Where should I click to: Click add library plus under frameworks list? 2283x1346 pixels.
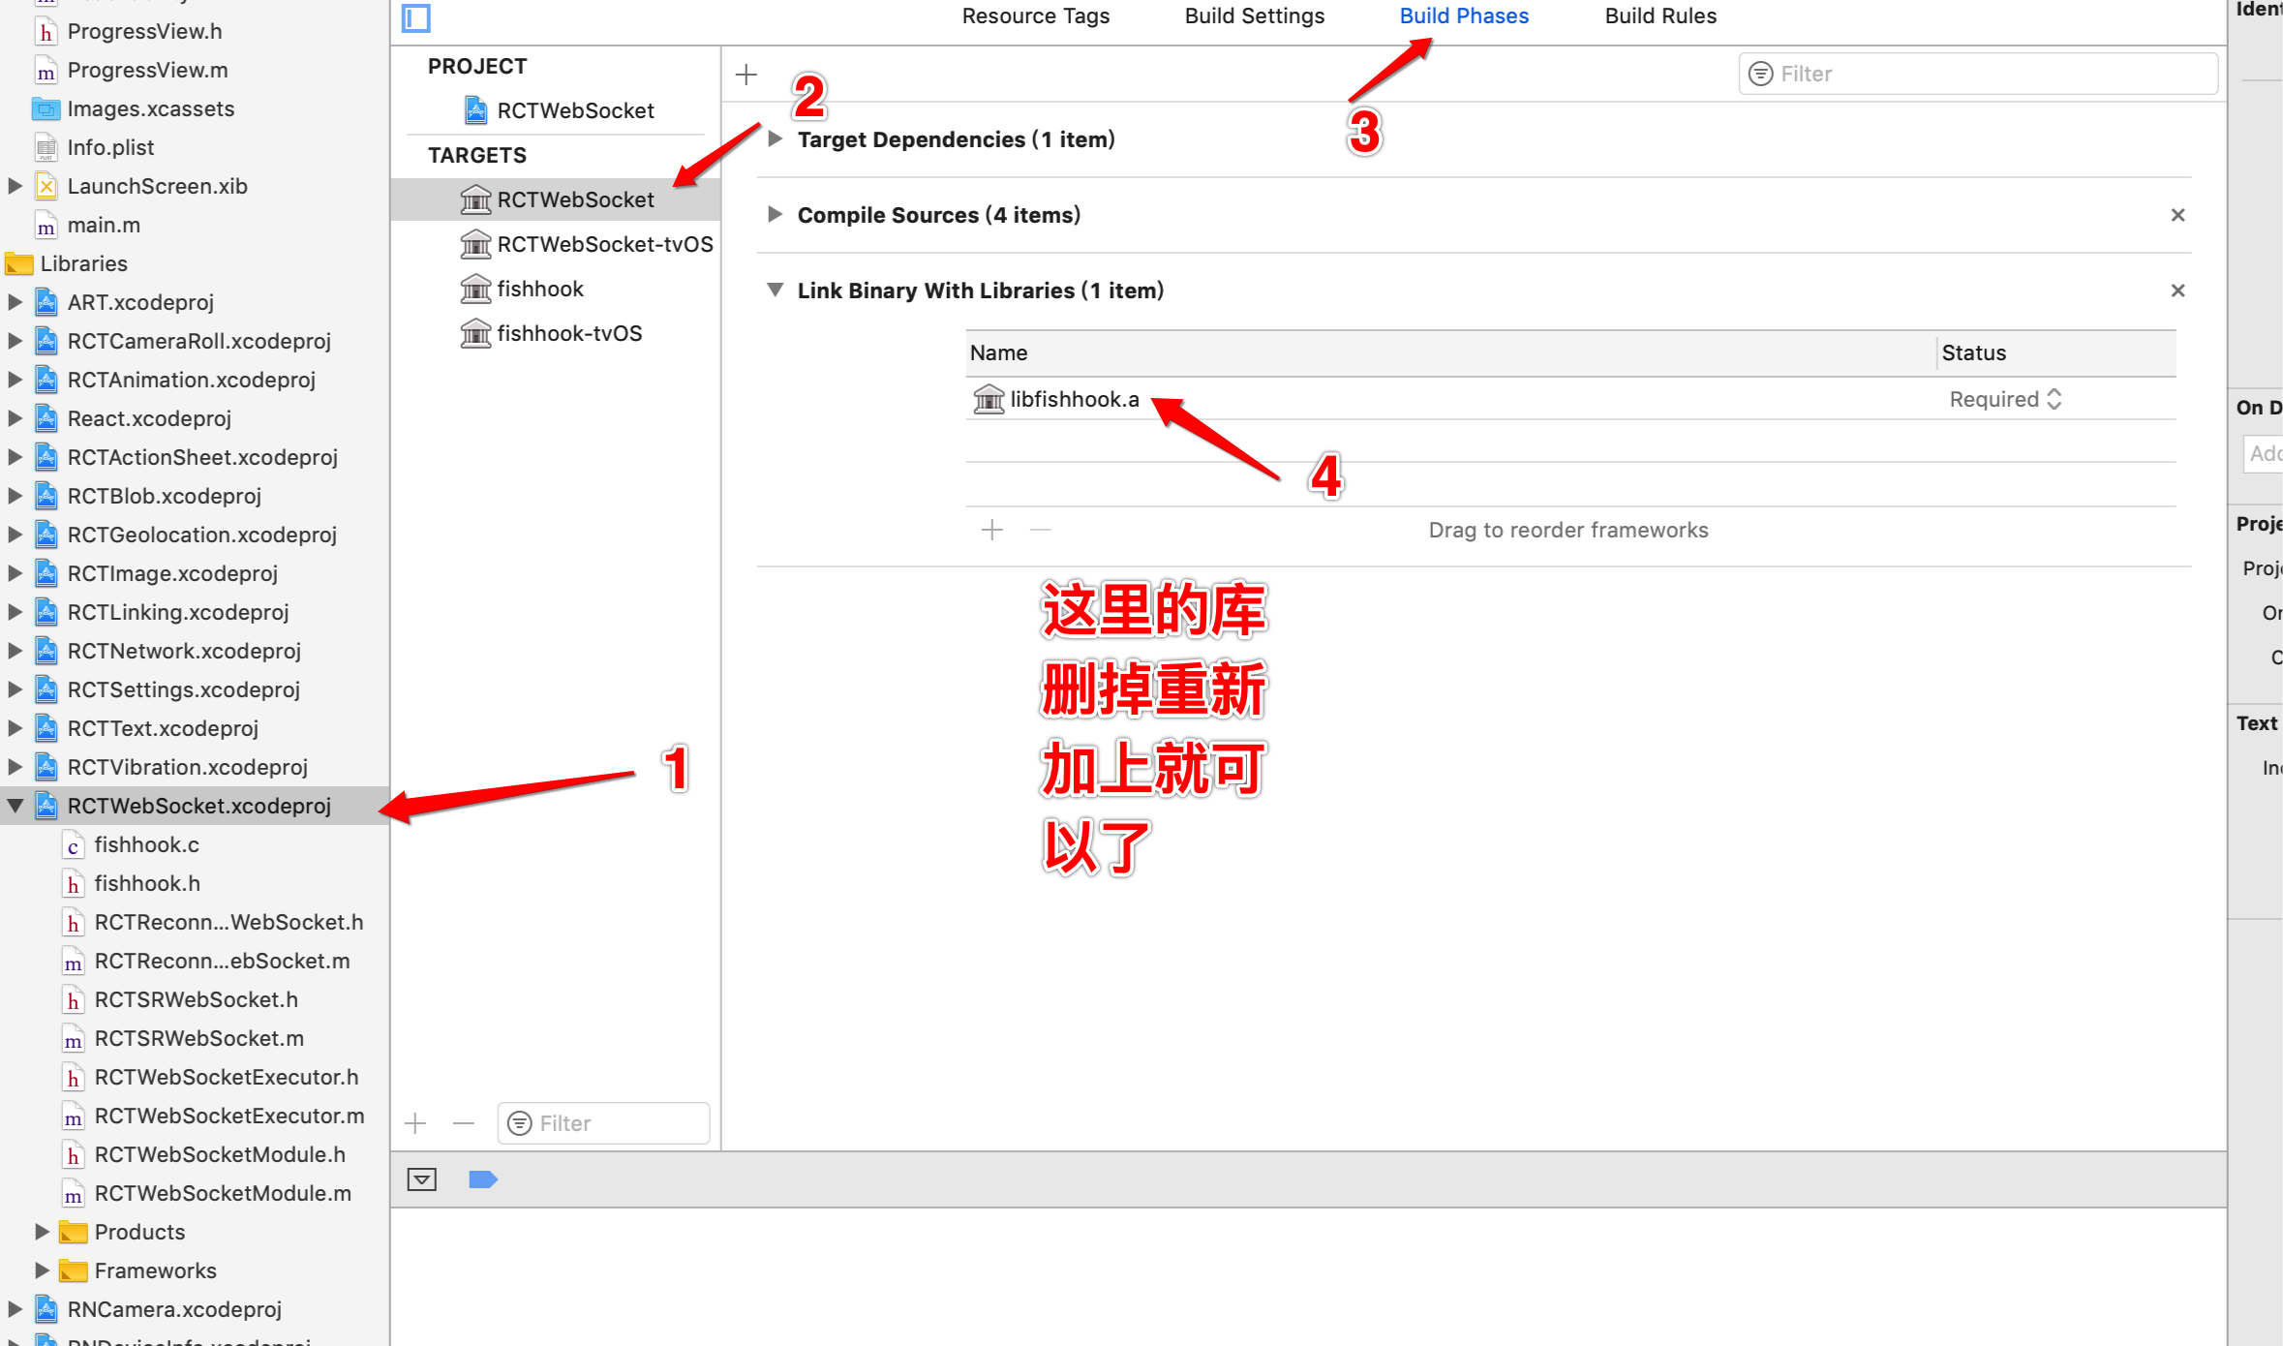tap(991, 530)
